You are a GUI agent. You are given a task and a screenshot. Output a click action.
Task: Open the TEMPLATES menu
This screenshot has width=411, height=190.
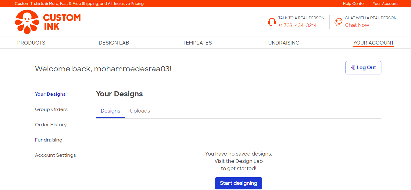tap(197, 43)
